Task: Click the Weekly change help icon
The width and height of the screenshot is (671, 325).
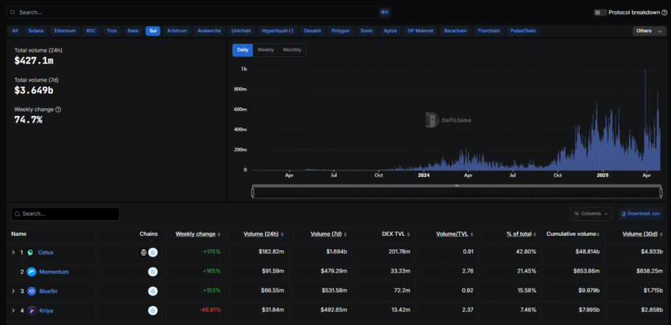Action: (58, 109)
